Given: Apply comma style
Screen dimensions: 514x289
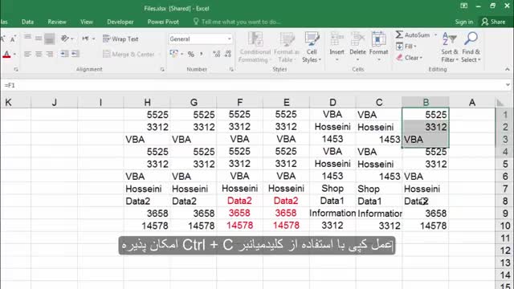Looking at the screenshot, I should (x=202, y=54).
